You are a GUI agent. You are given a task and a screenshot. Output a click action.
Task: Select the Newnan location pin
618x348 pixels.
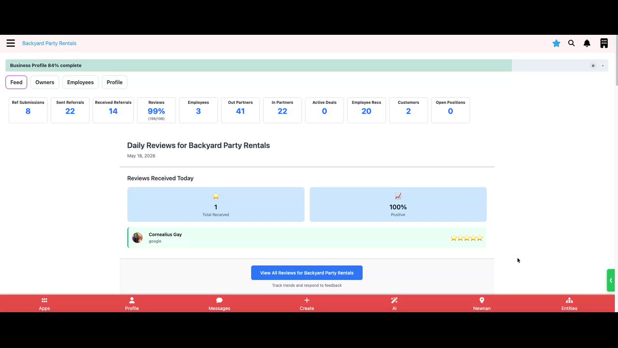pyautogui.click(x=482, y=304)
